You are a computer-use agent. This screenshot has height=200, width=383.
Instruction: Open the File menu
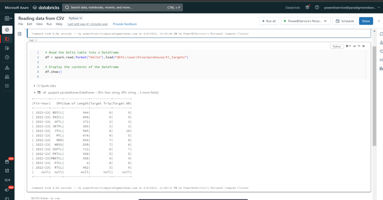[21, 24]
